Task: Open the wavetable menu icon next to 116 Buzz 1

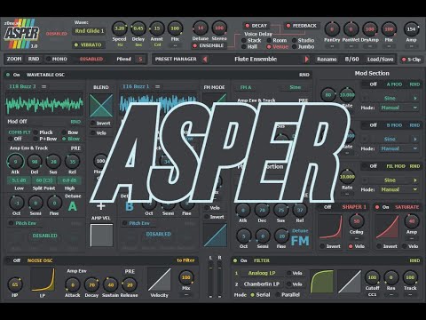Action: click(157, 86)
